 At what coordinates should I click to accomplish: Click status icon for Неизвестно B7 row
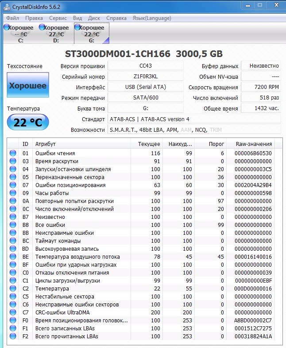[13, 217]
